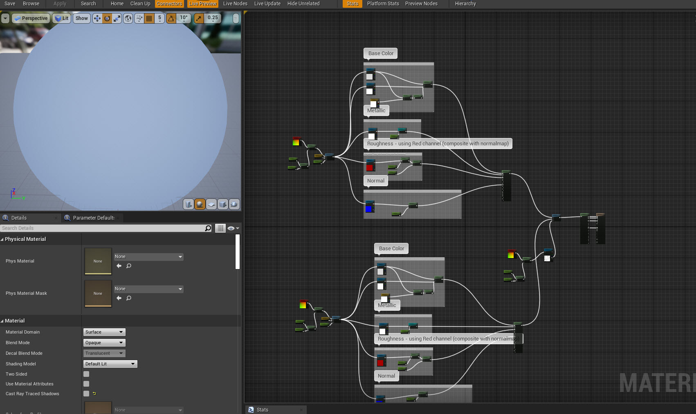Toggle scale snapping arrow icon
696x414 pixels.
coord(199,18)
